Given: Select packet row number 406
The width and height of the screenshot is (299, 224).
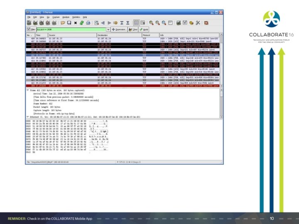Looking at the screenshot, I should click(x=123, y=39).
